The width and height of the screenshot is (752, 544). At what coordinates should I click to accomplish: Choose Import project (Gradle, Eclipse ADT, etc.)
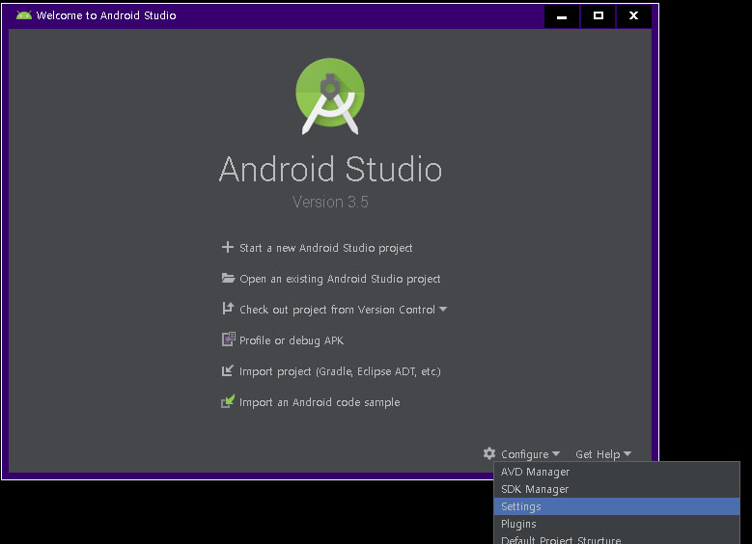pyautogui.click(x=340, y=371)
